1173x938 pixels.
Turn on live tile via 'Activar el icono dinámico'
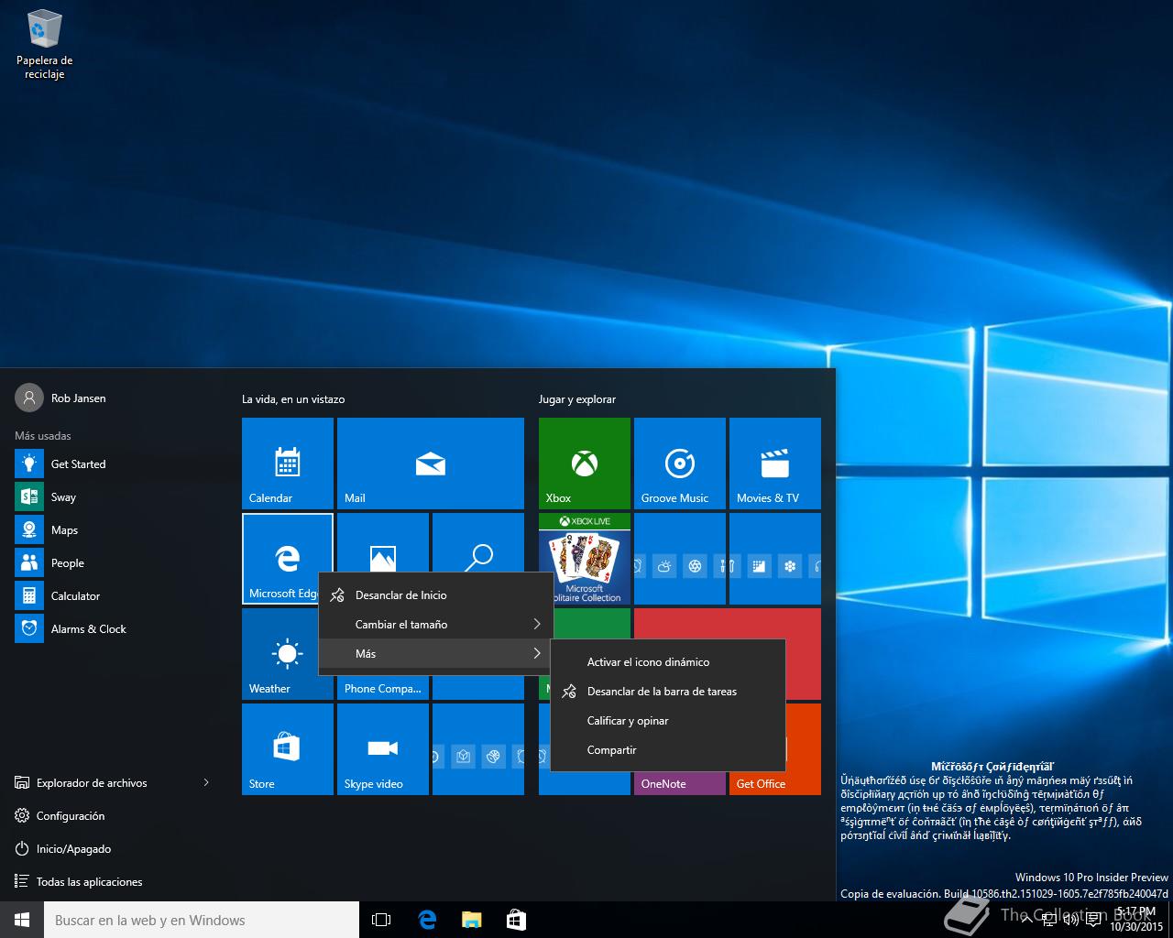[648, 662]
